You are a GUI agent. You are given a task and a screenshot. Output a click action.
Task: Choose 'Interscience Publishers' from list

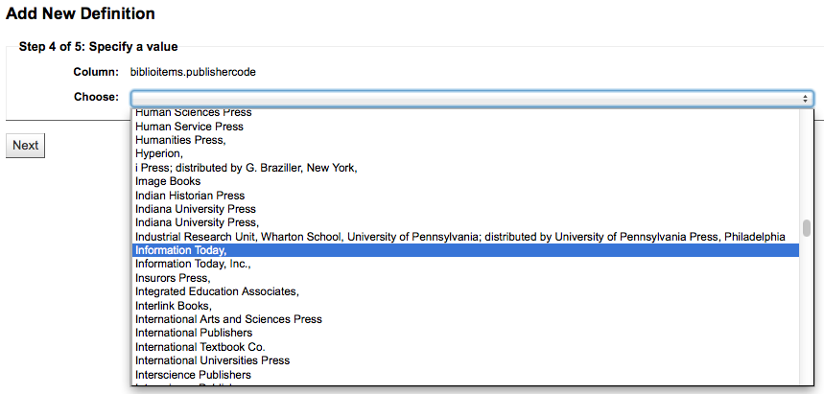click(x=193, y=375)
